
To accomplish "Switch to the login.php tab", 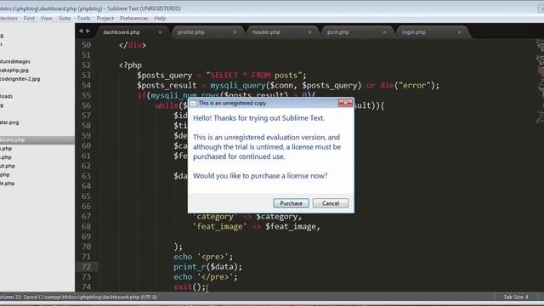I will pyautogui.click(x=414, y=32).
